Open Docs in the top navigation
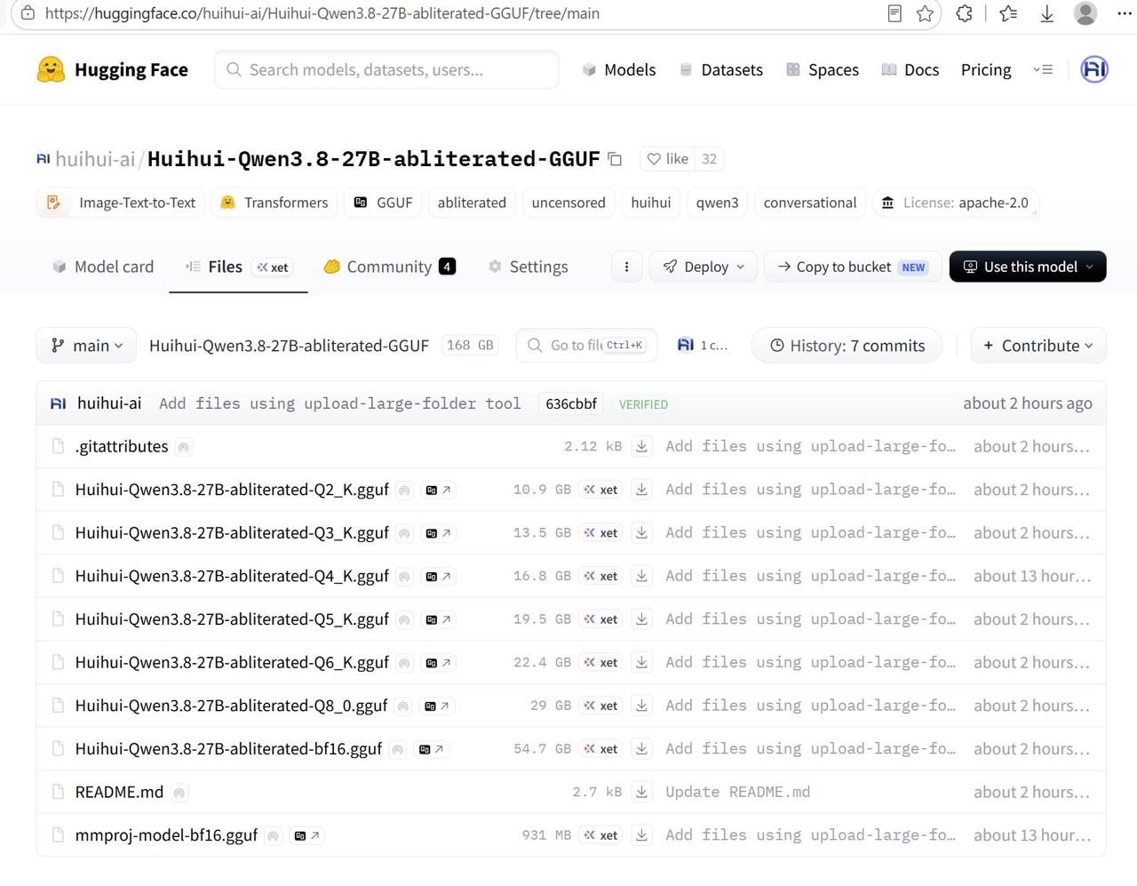This screenshot has height=886, width=1137. point(910,69)
